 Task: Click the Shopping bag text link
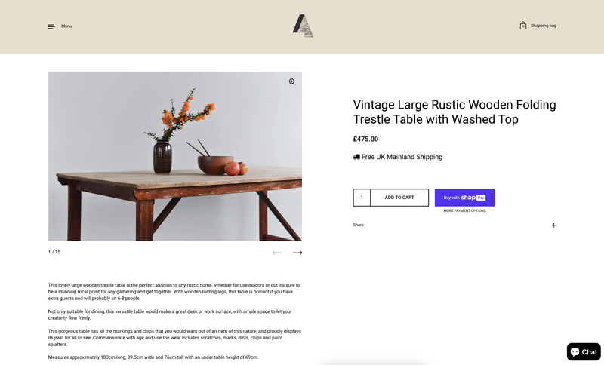tap(543, 26)
